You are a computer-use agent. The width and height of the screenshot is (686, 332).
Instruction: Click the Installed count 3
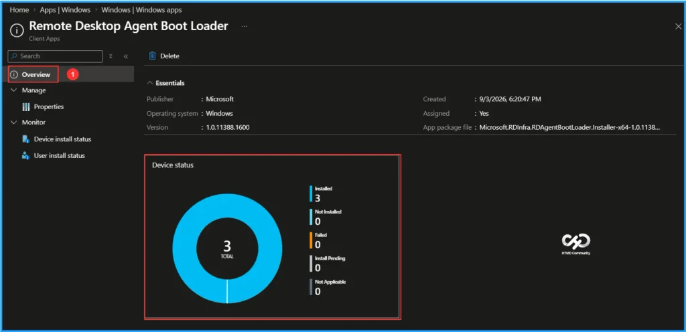(x=318, y=198)
